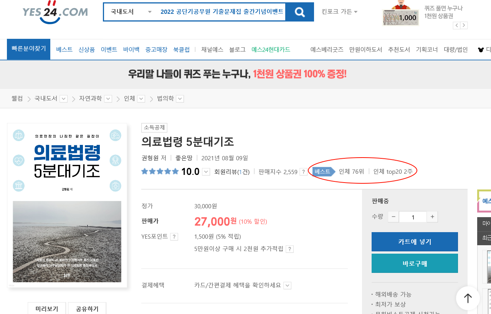
Task: Click the 의료법령 5분대기조 book cover
Action: [67, 206]
